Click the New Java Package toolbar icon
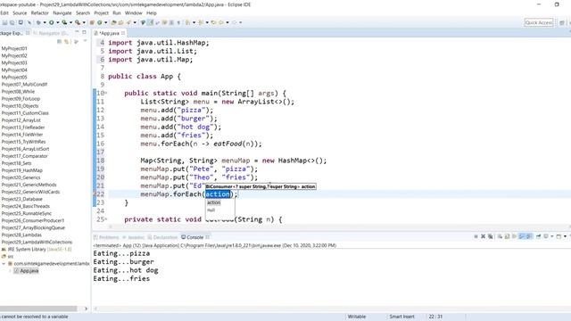The width and height of the screenshot is (571, 321). point(92,22)
